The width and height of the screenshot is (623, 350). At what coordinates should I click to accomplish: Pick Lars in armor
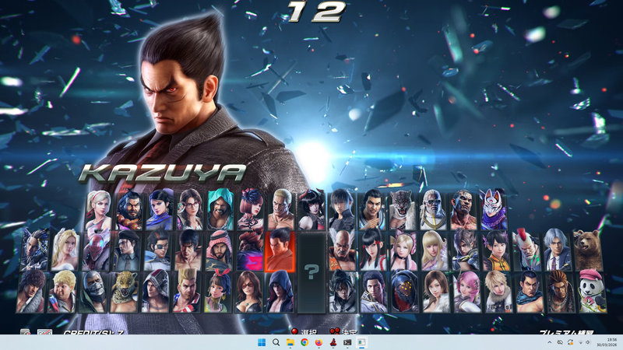click(465, 250)
